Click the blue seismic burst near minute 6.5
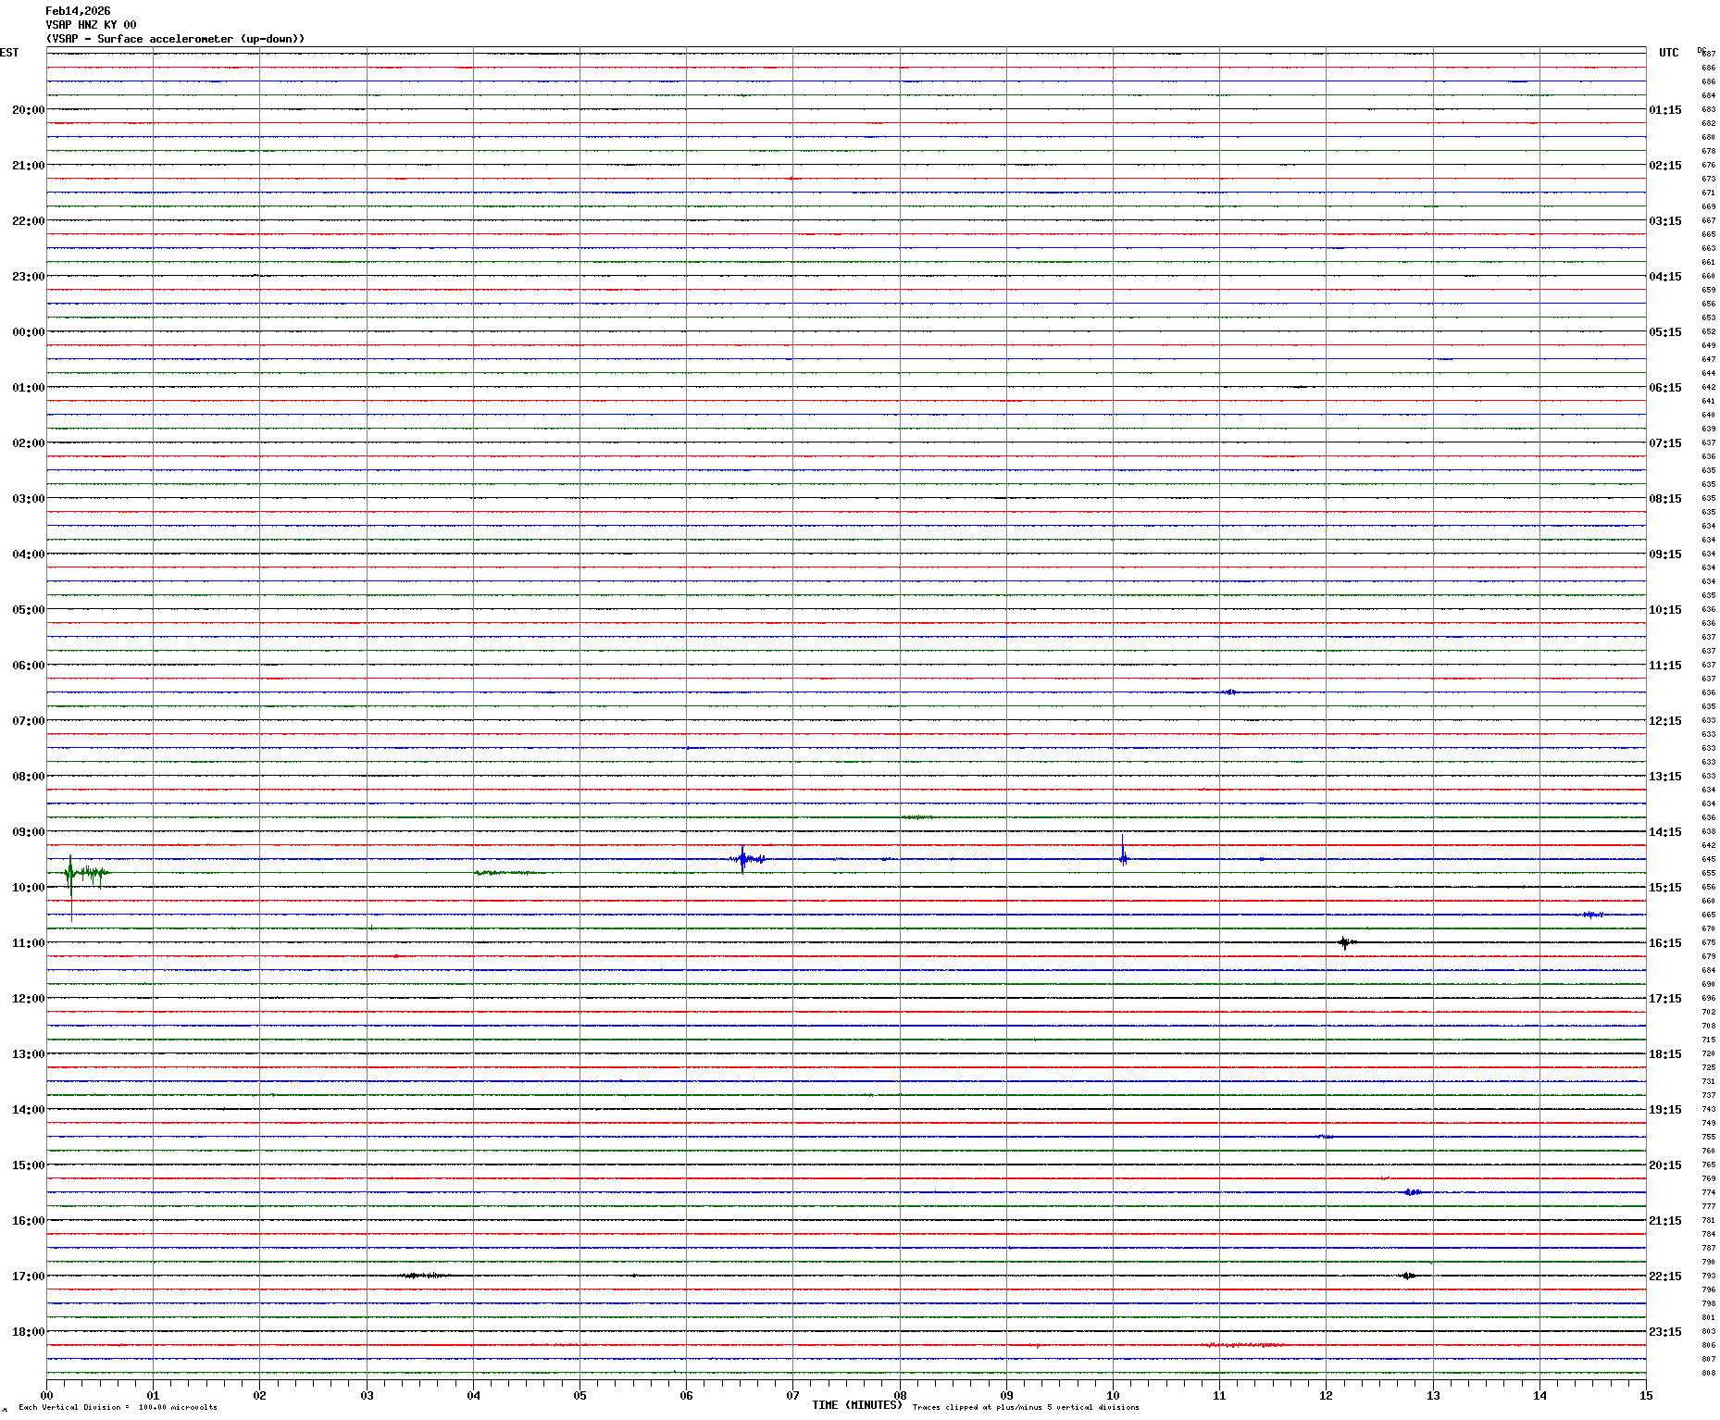The image size is (1720, 1420). (x=743, y=859)
